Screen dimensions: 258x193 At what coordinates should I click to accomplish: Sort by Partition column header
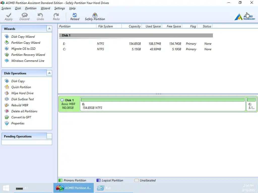pos(77,26)
